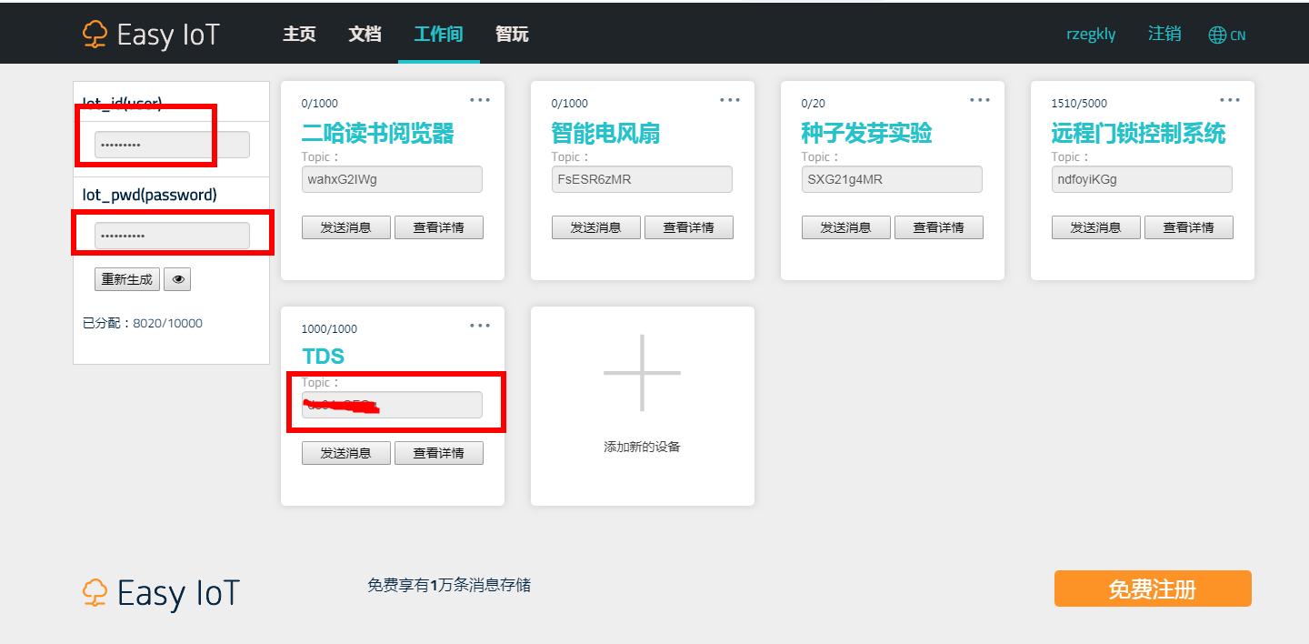Click the TDS card Topic field
Screen dimensions: 1309x644
tap(392, 405)
